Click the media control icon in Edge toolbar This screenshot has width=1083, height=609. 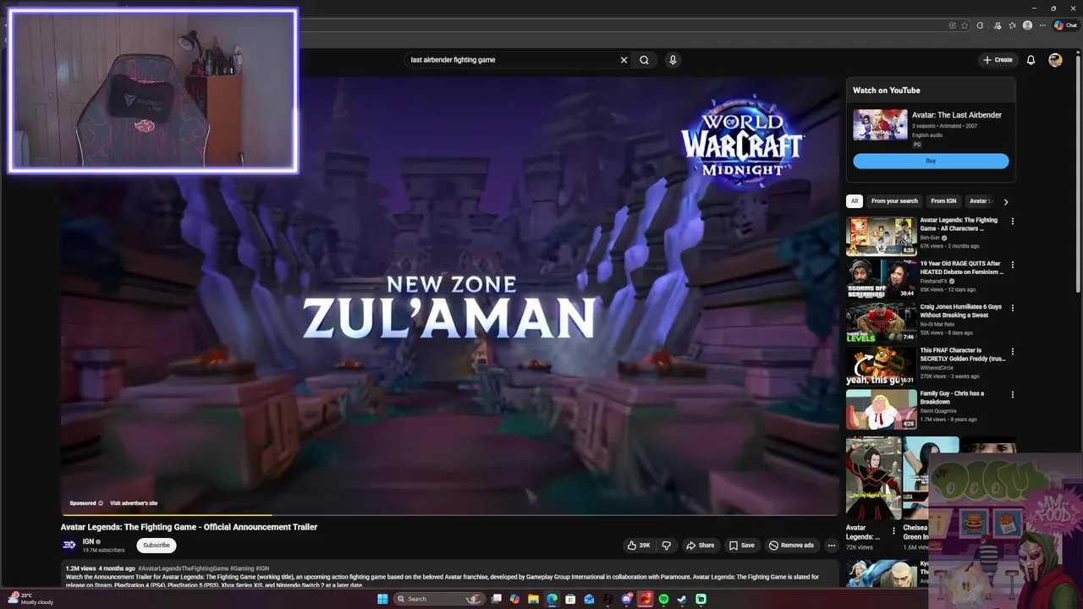coord(998,25)
